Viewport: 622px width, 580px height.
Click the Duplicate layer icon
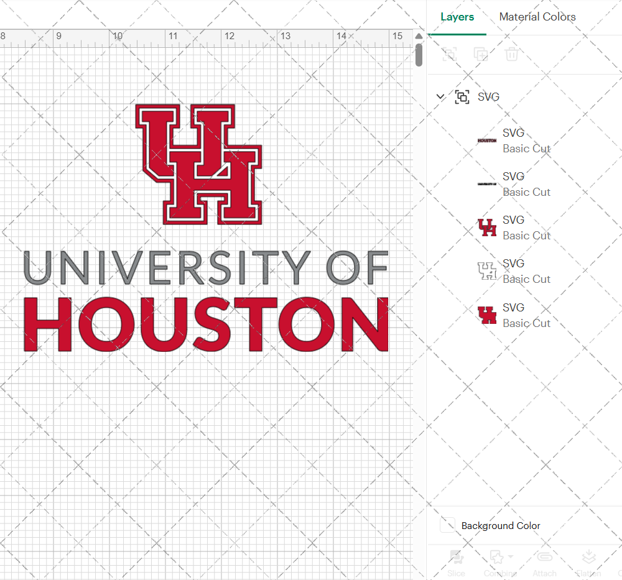480,54
